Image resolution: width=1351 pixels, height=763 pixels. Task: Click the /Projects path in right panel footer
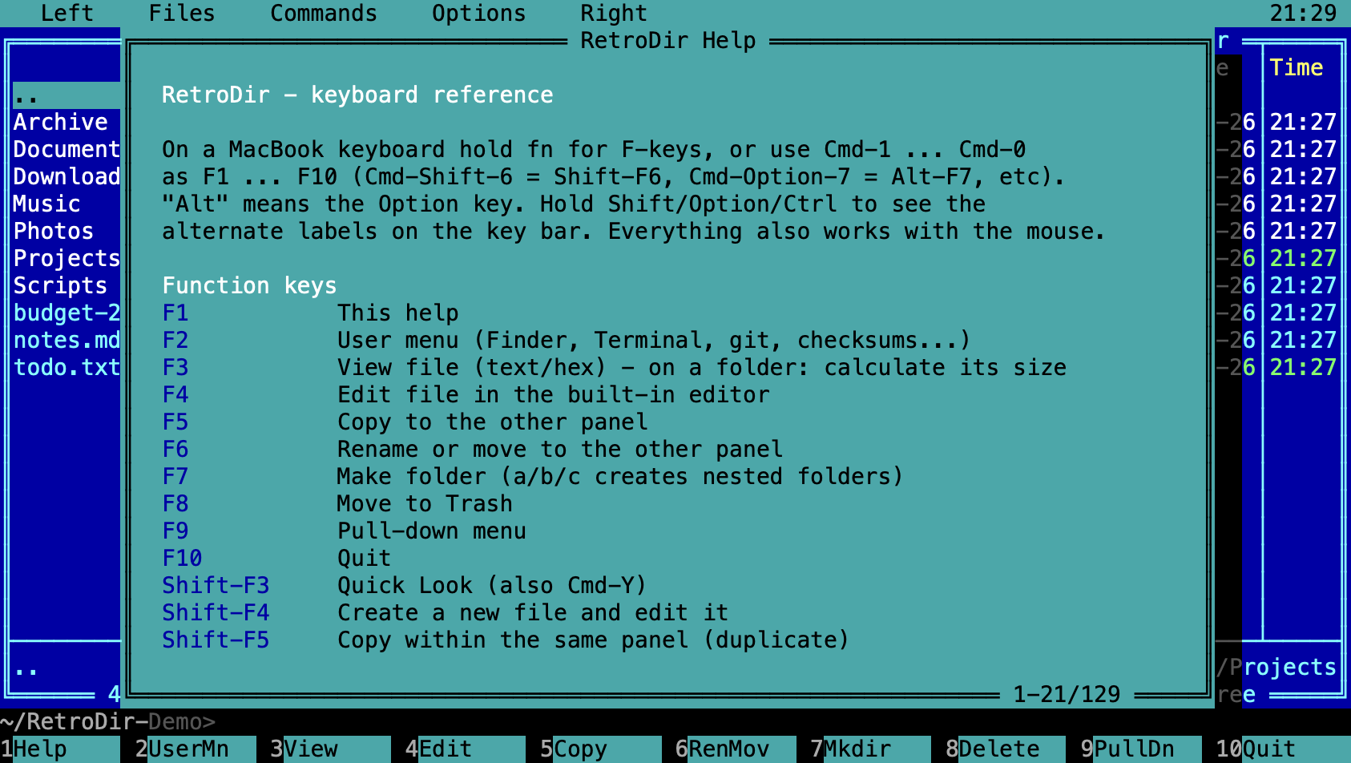1276,668
